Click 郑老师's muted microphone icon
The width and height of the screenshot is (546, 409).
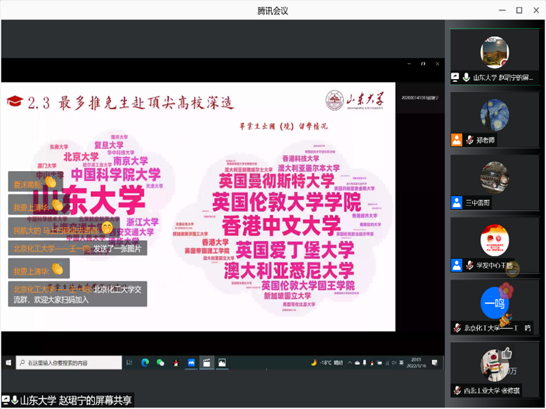pos(470,140)
